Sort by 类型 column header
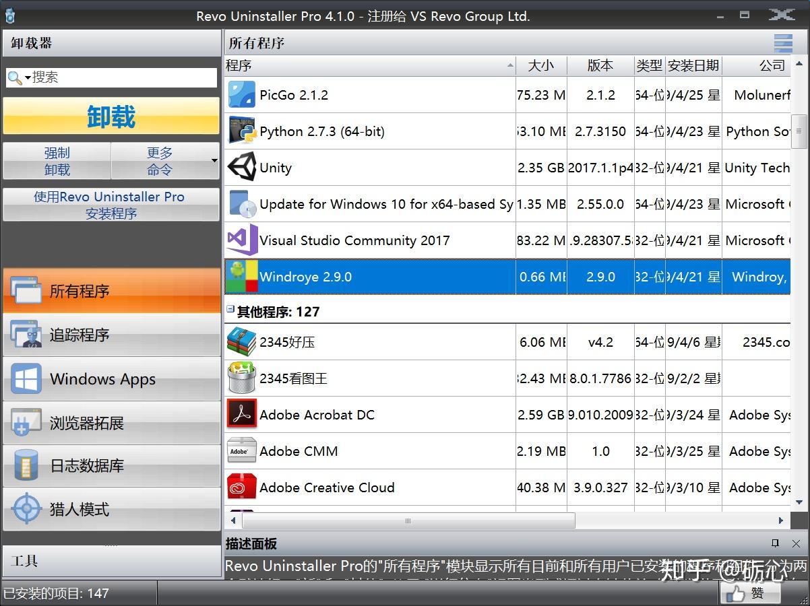Viewport: 810px width, 606px height. (x=650, y=65)
